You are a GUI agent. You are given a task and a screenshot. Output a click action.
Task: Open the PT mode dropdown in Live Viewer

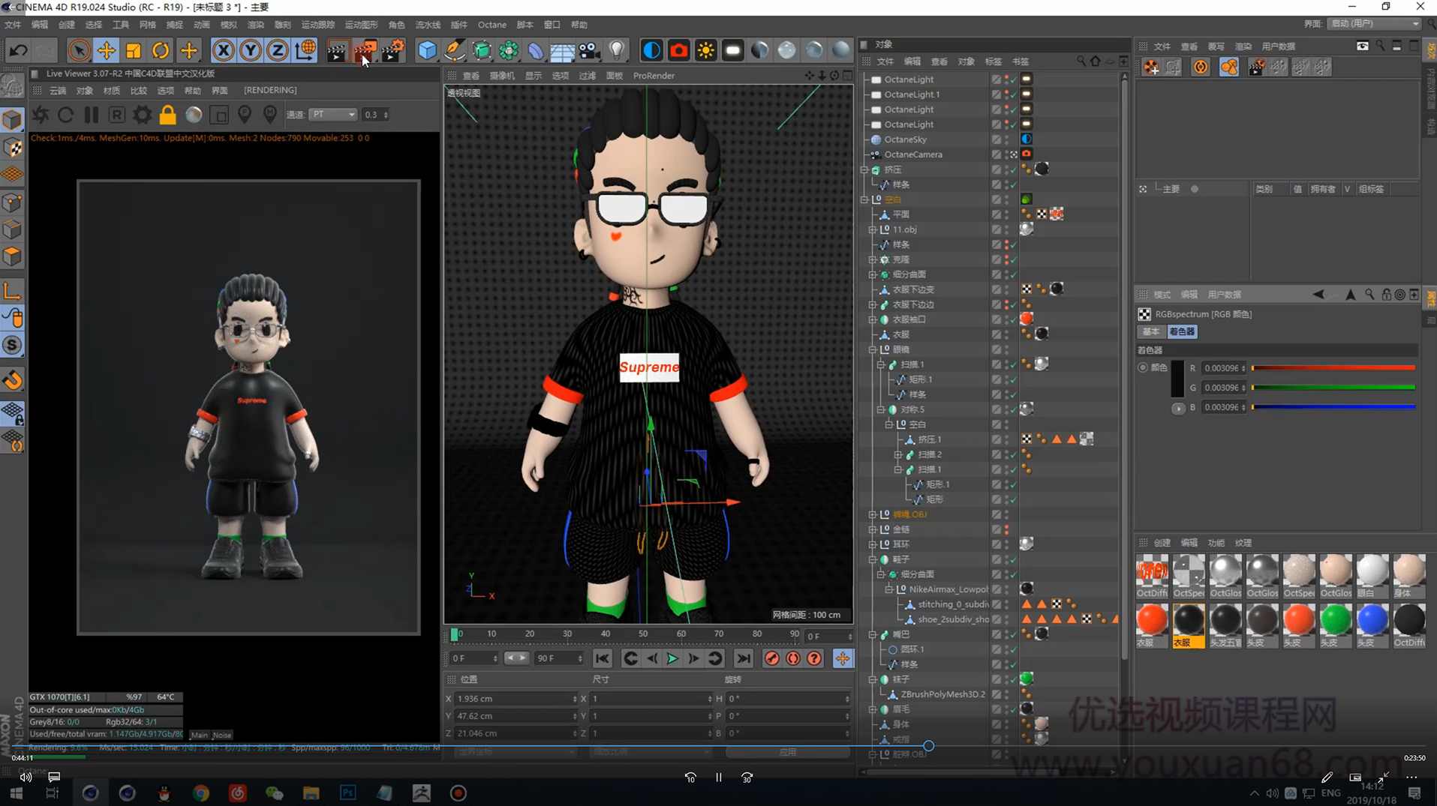click(332, 114)
